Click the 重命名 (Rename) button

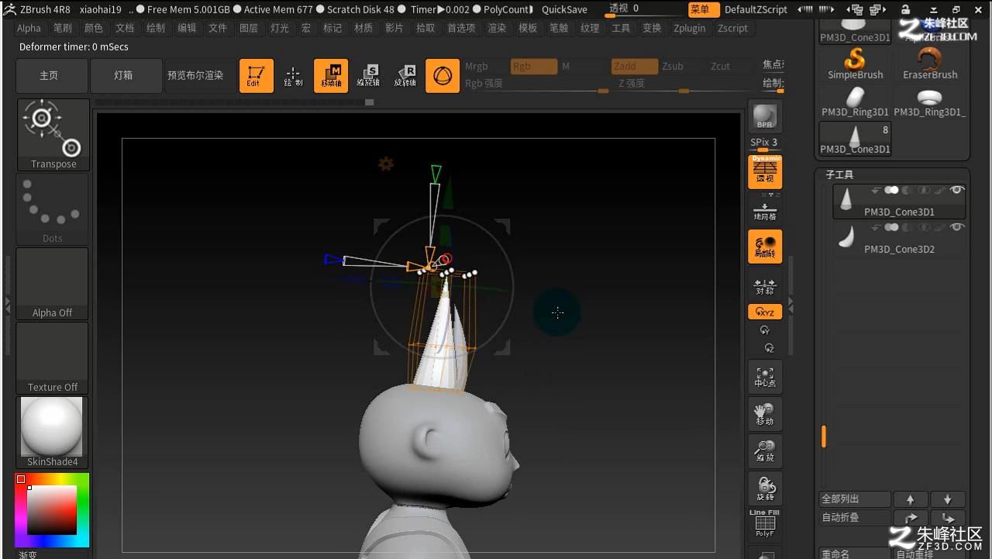pyautogui.click(x=855, y=554)
